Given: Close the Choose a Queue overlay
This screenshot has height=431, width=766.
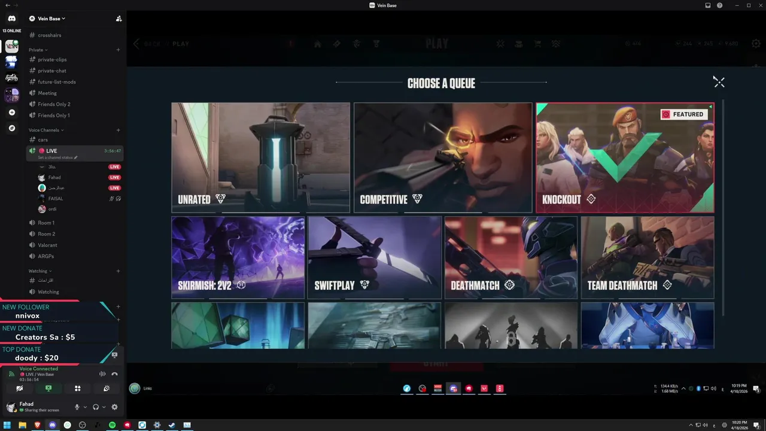Looking at the screenshot, I should tap(719, 82).
